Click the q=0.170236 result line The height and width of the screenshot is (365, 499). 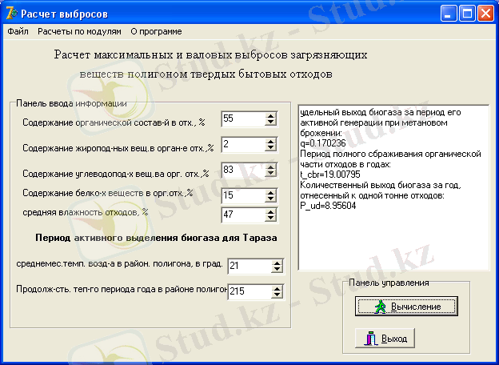coord(323,143)
